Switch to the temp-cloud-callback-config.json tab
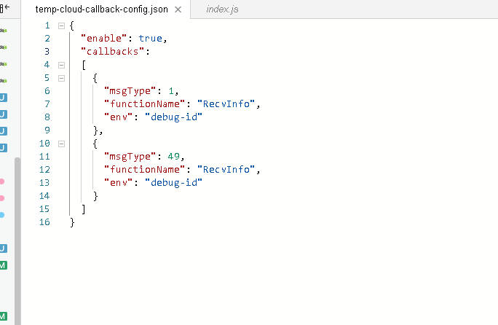Image resolution: width=498 pixels, height=325 pixels. tap(102, 9)
